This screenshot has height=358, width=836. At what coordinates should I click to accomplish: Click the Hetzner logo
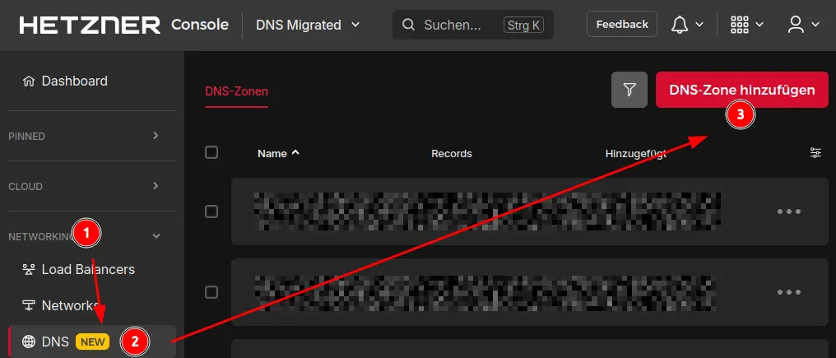click(x=90, y=25)
